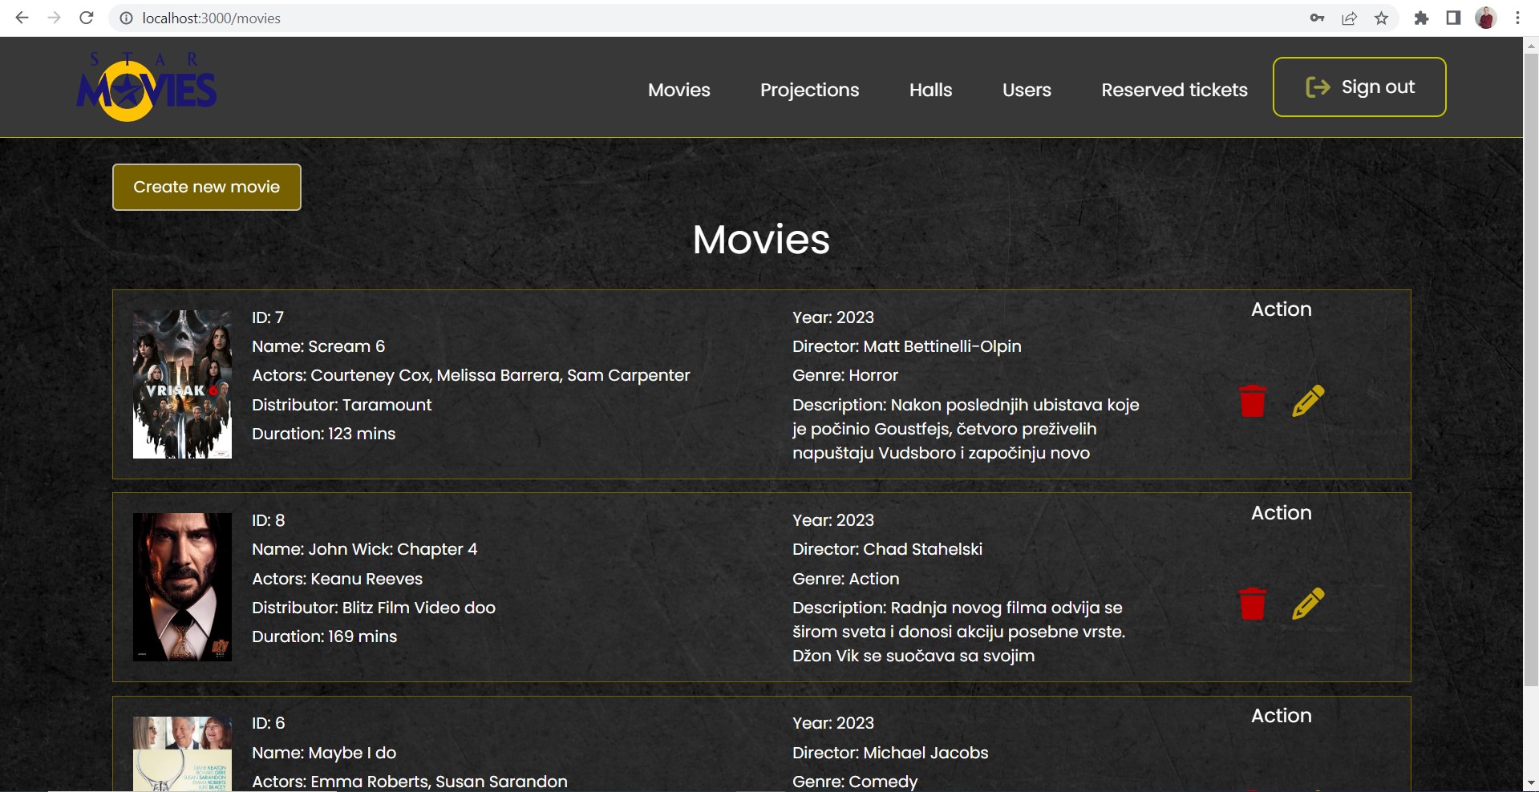Edit Scream 6 with the pencil icon

point(1308,402)
